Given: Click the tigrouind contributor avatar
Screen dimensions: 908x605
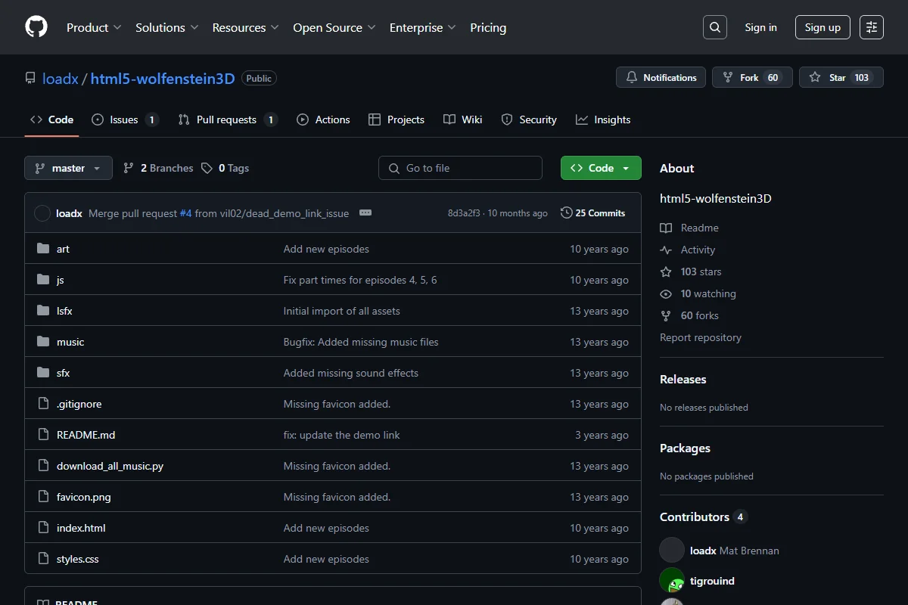Looking at the screenshot, I should click(672, 581).
